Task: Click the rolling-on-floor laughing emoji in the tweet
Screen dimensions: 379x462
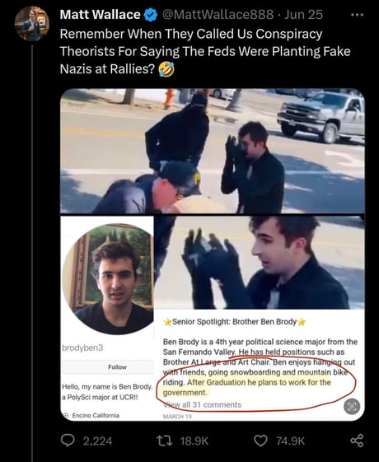Action: pyautogui.click(x=166, y=69)
